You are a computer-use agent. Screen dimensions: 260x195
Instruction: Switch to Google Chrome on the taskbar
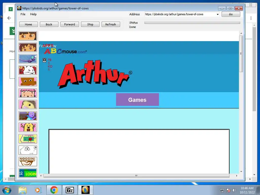[x=54, y=190]
